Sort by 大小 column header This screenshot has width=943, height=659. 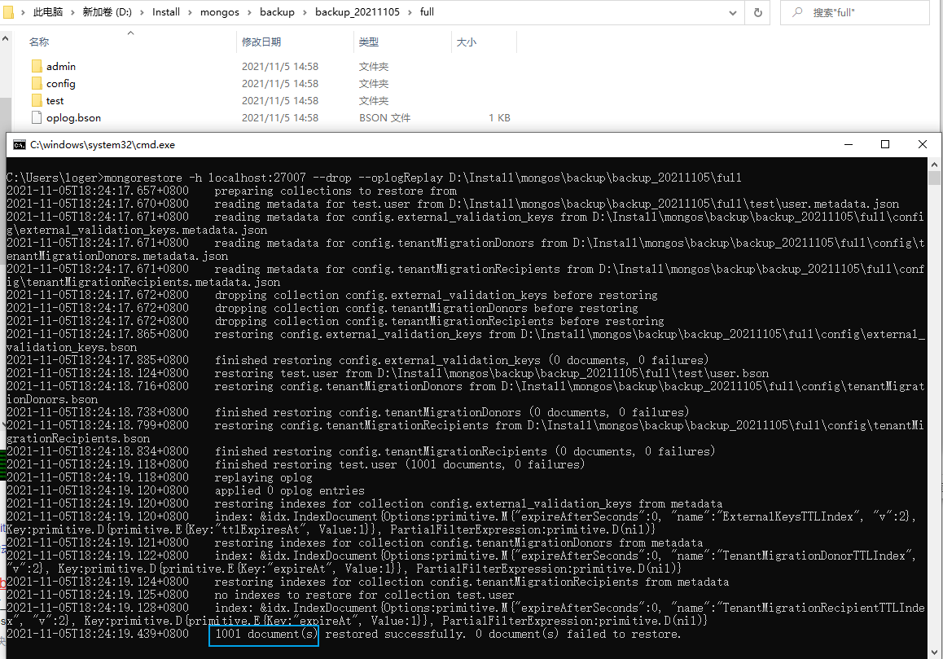[x=466, y=42]
